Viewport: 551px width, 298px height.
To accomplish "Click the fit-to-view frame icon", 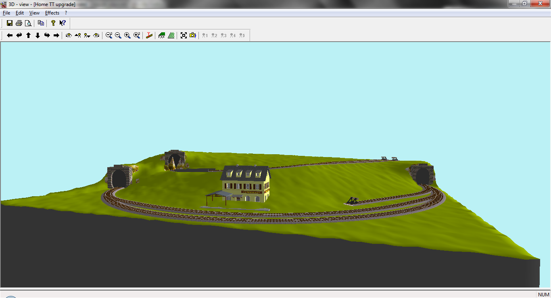I will click(x=184, y=36).
